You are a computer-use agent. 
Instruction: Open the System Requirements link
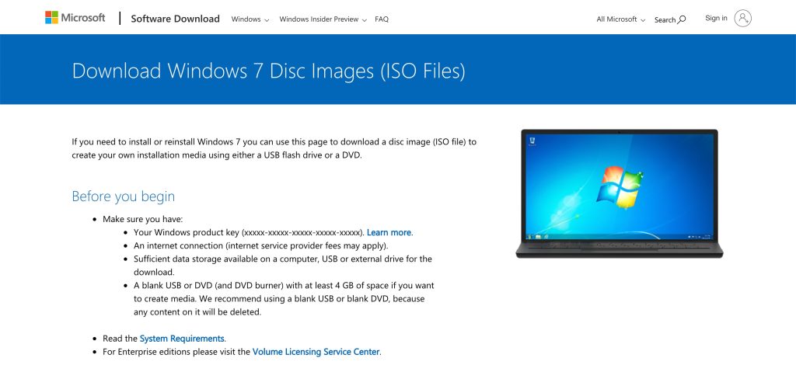pyautogui.click(x=182, y=339)
